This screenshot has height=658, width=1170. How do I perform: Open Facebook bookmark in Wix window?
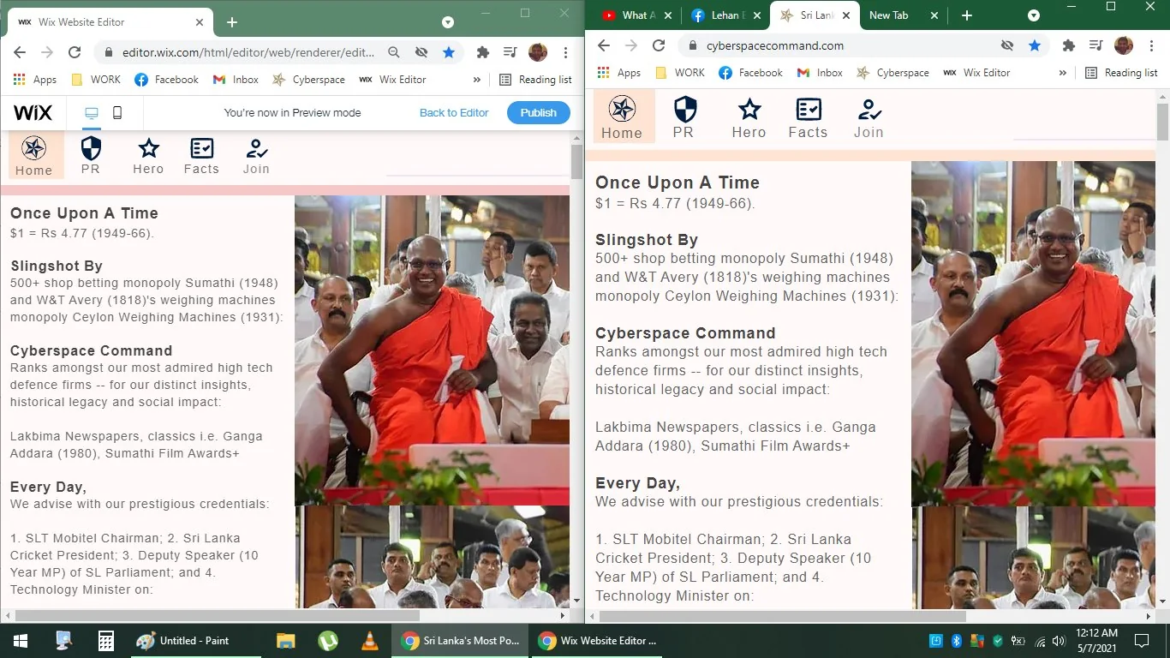point(166,80)
